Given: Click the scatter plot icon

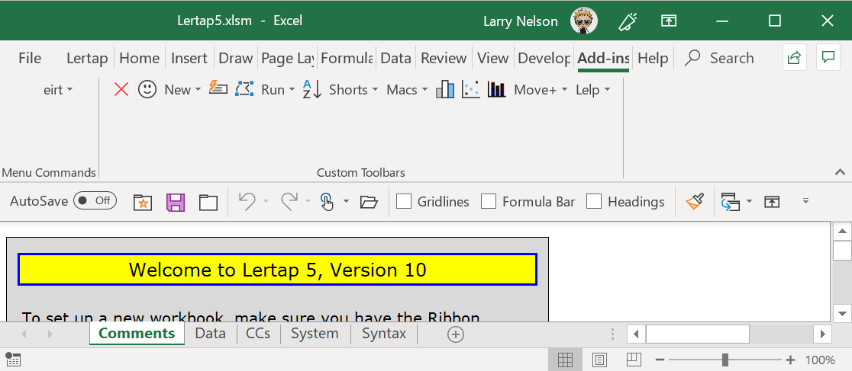Looking at the screenshot, I should click(471, 90).
